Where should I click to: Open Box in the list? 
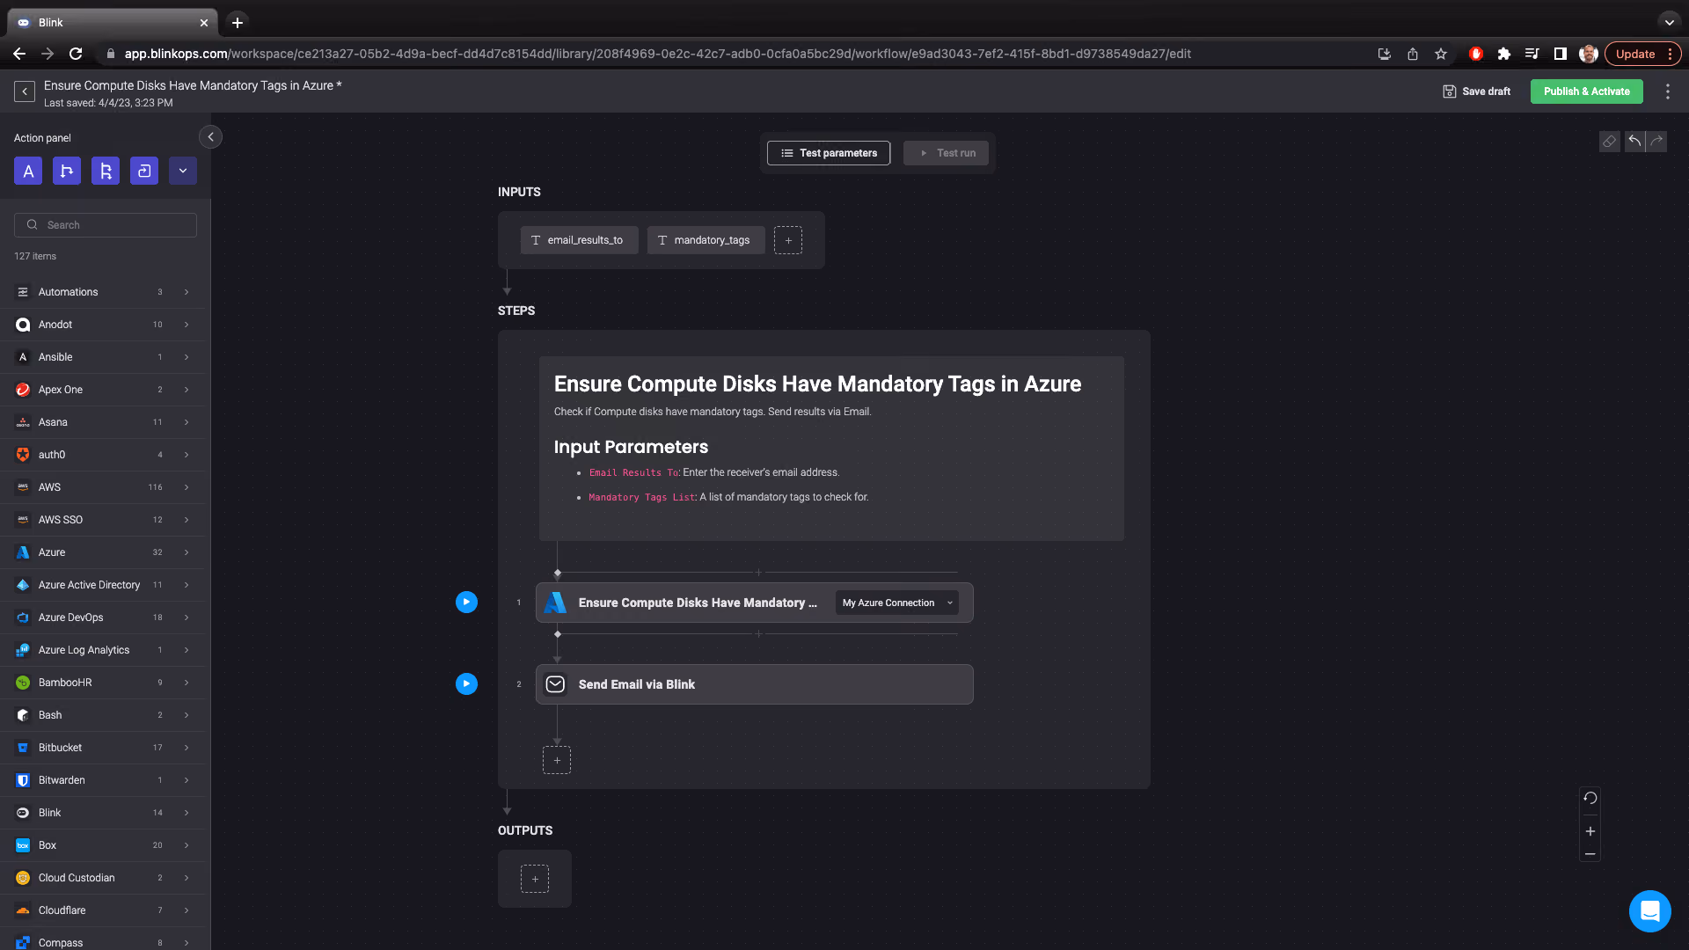coord(102,845)
